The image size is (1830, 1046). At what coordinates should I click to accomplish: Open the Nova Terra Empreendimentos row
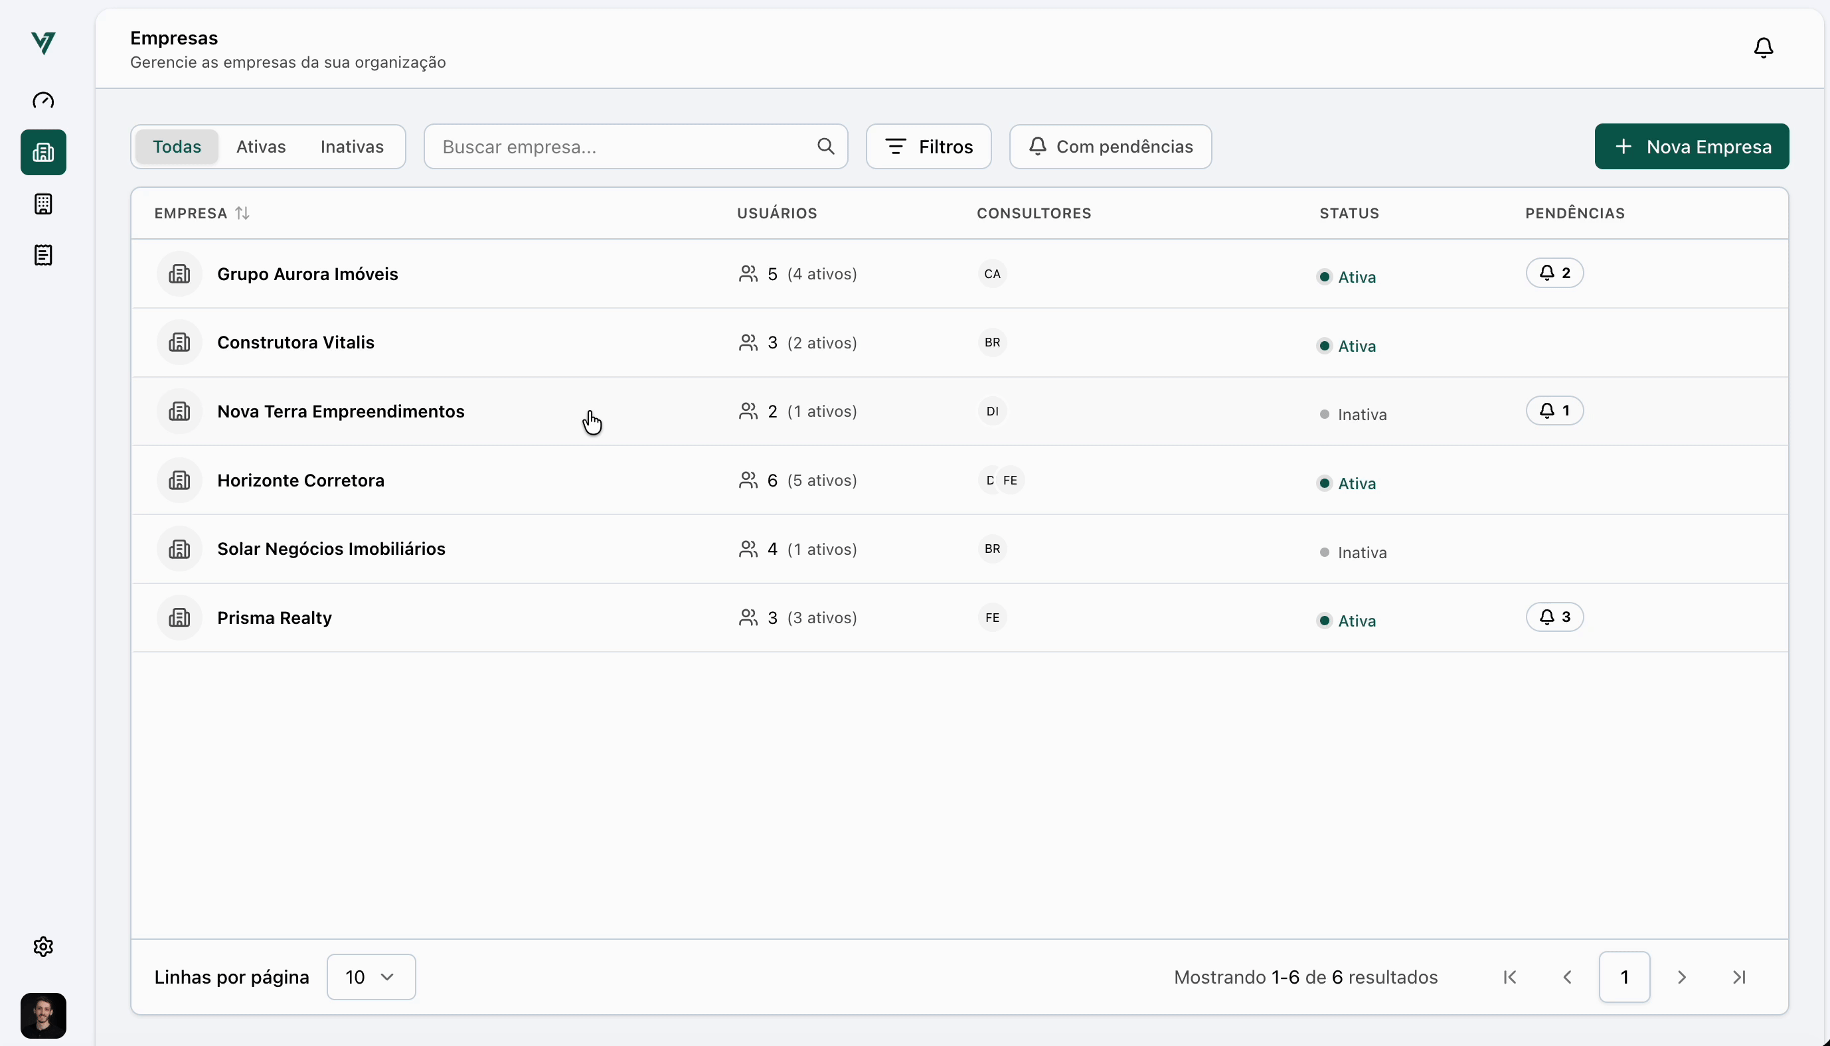point(959,411)
